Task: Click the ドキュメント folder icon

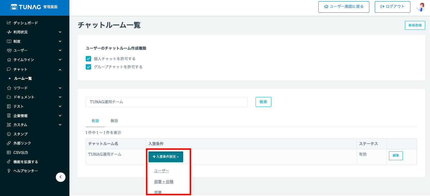Action: coord(9,97)
